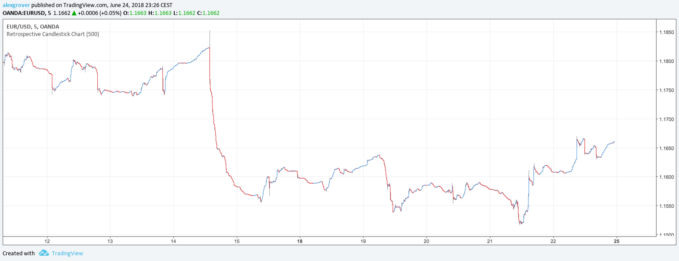Click the 1.1850 price axis label
The height and width of the screenshot is (261, 679).
667,32
